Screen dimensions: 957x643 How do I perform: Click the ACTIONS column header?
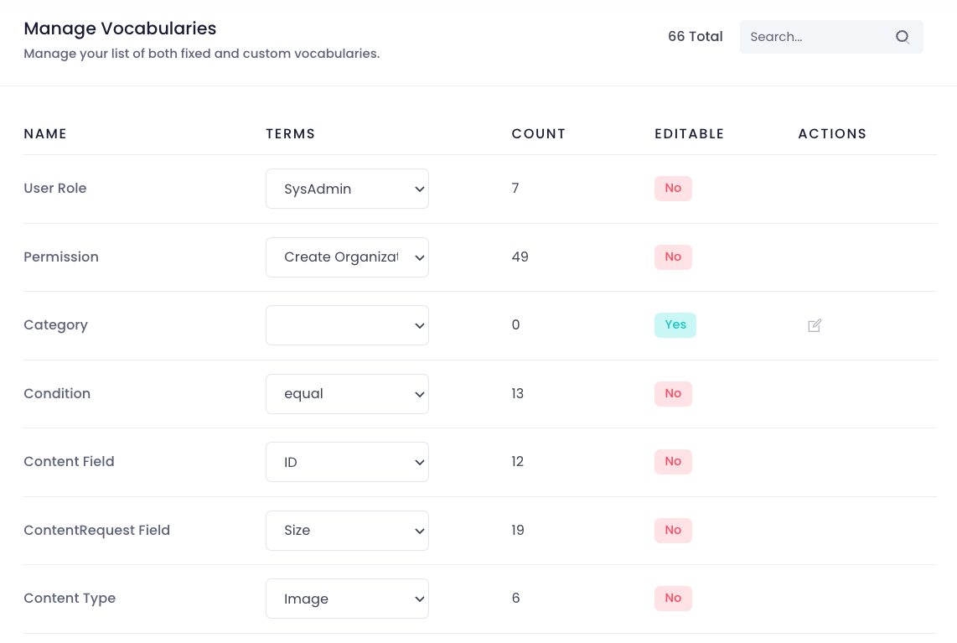coord(832,134)
